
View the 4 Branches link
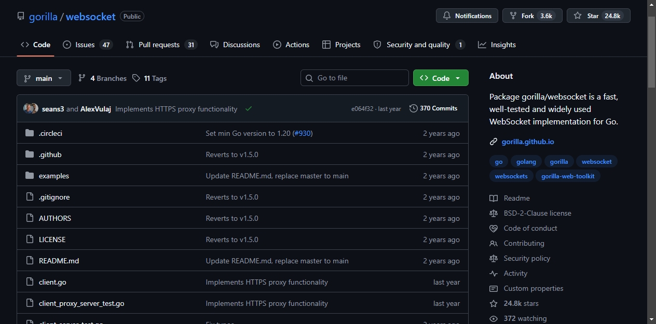(x=102, y=78)
